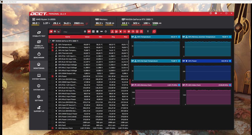This screenshot has height=135, width=252.
Task: Open help from the title bar
Action: click(211, 13)
